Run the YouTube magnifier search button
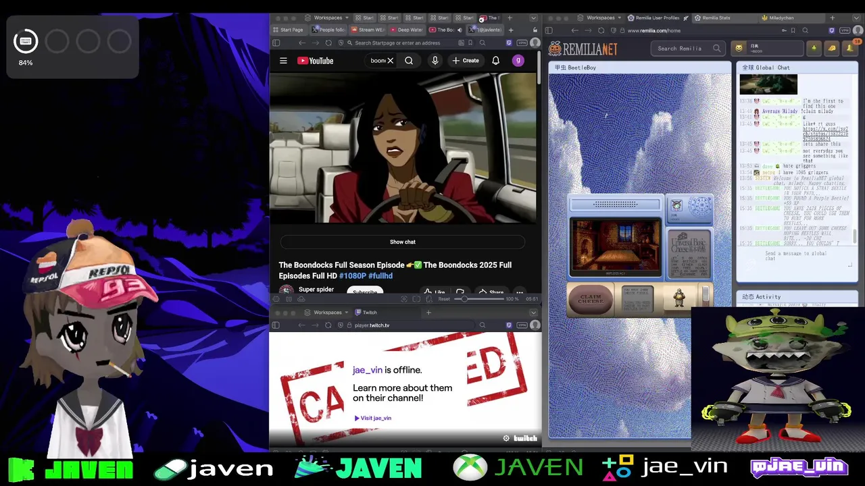Viewport: 865px width, 486px height. [x=409, y=61]
